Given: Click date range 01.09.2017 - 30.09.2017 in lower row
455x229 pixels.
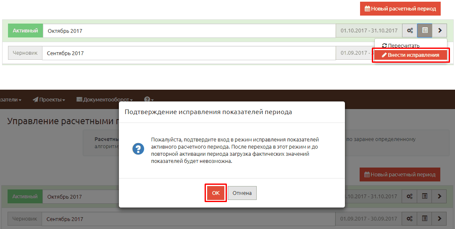Looking at the screenshot, I should point(368,218).
